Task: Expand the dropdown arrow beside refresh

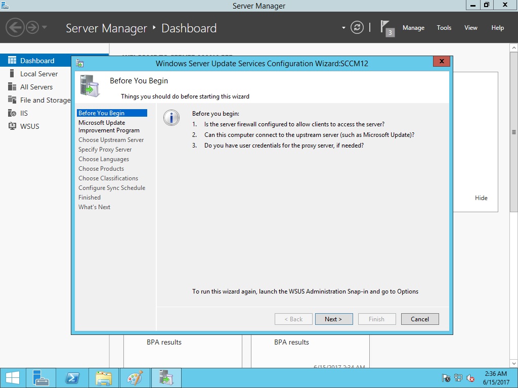Action: click(x=343, y=28)
